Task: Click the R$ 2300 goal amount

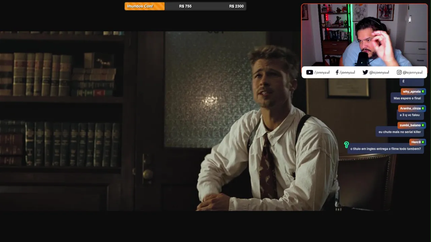Action: 236,6
